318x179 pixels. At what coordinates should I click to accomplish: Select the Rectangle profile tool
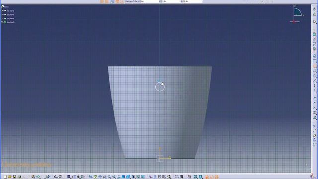pyautogui.click(x=314, y=61)
